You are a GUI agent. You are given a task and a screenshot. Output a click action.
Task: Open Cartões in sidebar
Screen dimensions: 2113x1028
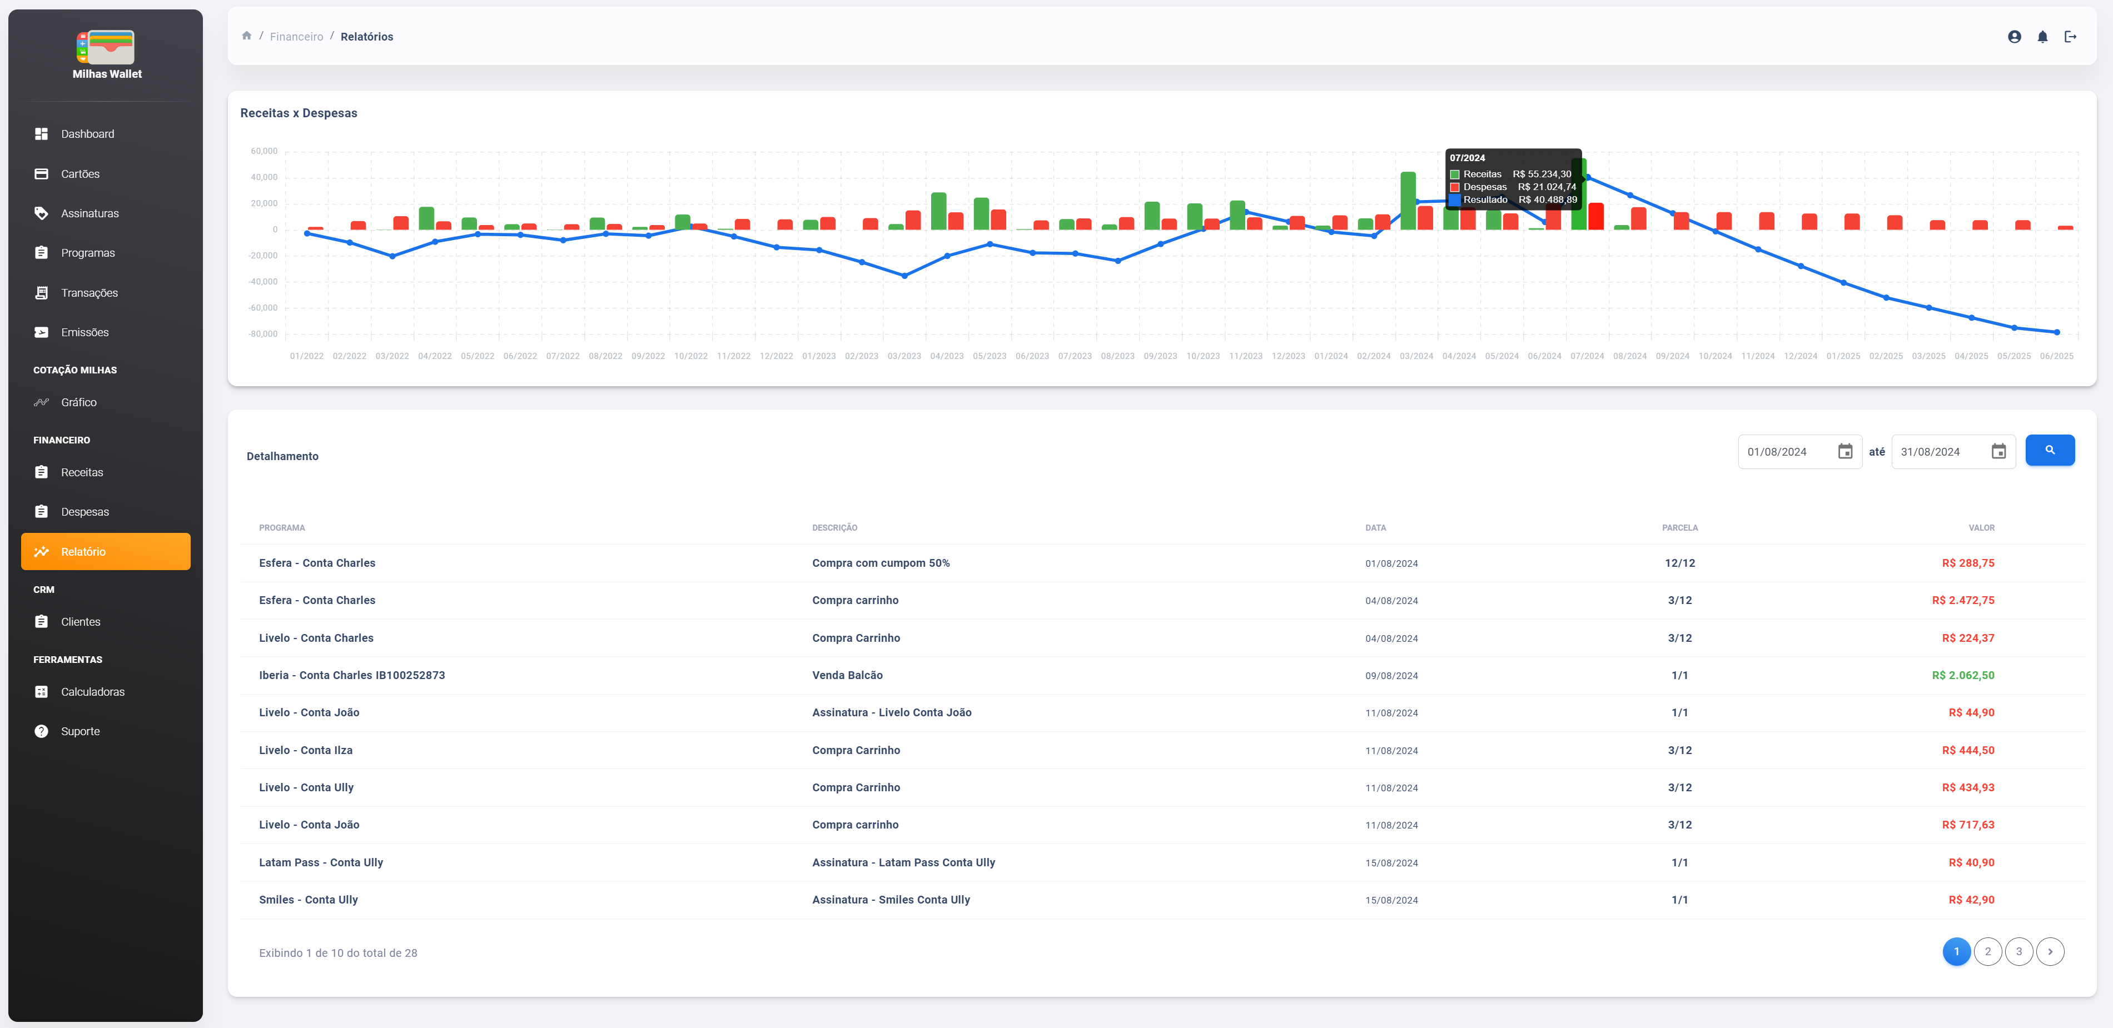pyautogui.click(x=81, y=174)
